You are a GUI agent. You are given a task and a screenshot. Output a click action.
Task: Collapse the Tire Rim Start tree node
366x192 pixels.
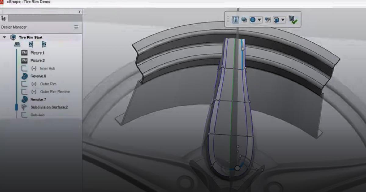click(x=4, y=37)
